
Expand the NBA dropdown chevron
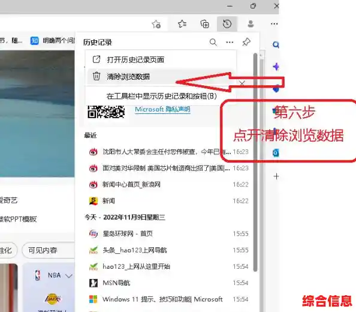(x=68, y=276)
